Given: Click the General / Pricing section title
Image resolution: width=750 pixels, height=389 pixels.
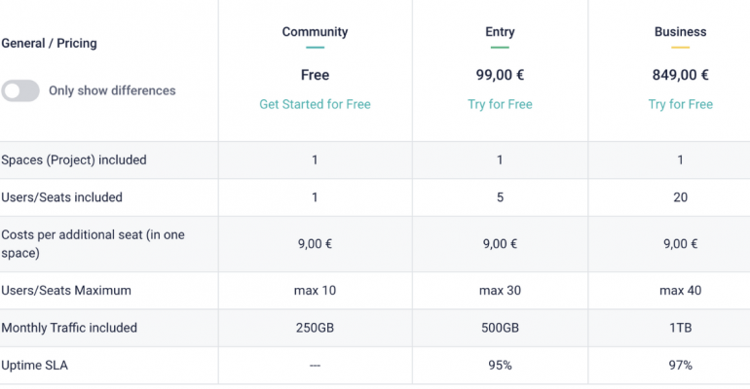Looking at the screenshot, I should pyautogui.click(x=50, y=44).
